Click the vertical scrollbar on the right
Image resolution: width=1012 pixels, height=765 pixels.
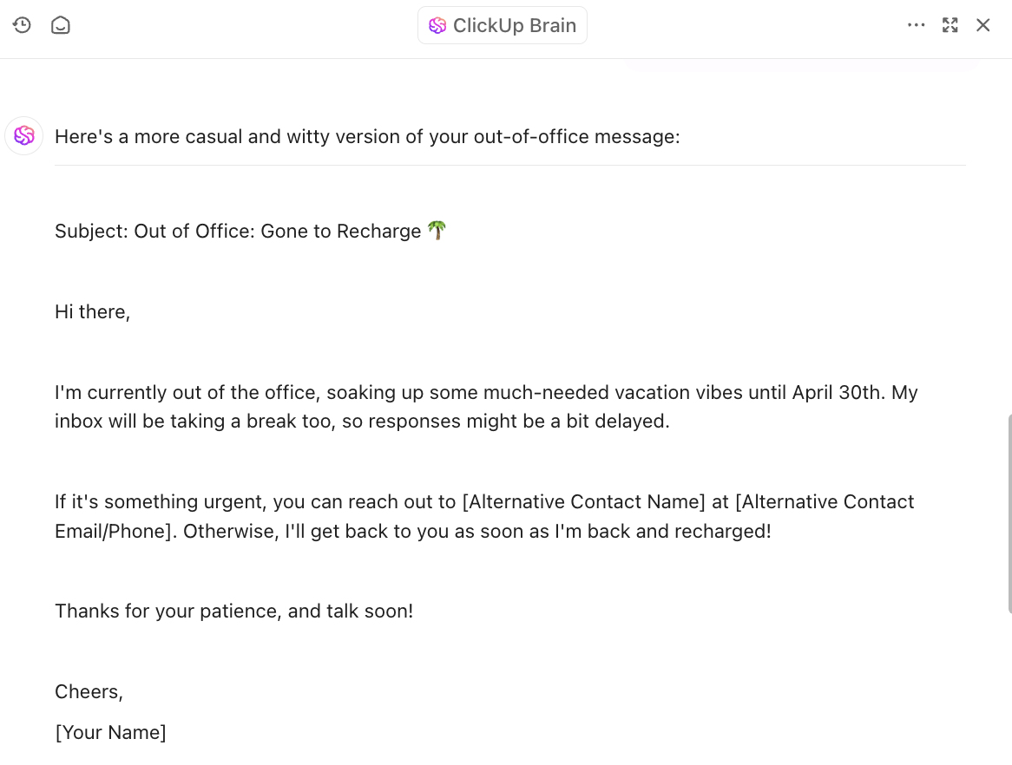pyautogui.click(x=1009, y=512)
